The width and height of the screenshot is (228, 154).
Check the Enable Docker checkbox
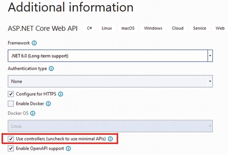11,104
